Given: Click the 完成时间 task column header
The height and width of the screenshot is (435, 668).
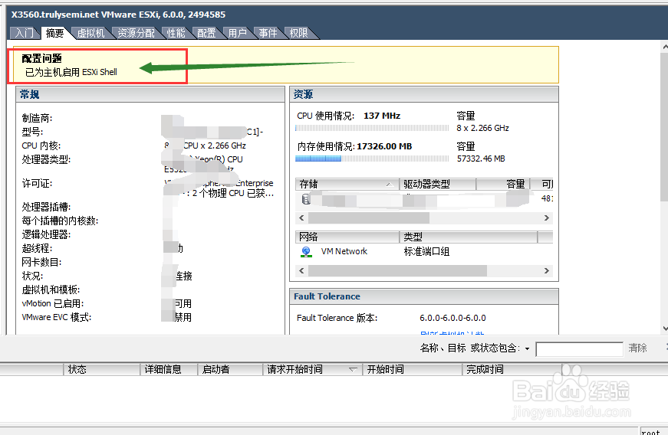Looking at the screenshot, I should tap(512, 369).
